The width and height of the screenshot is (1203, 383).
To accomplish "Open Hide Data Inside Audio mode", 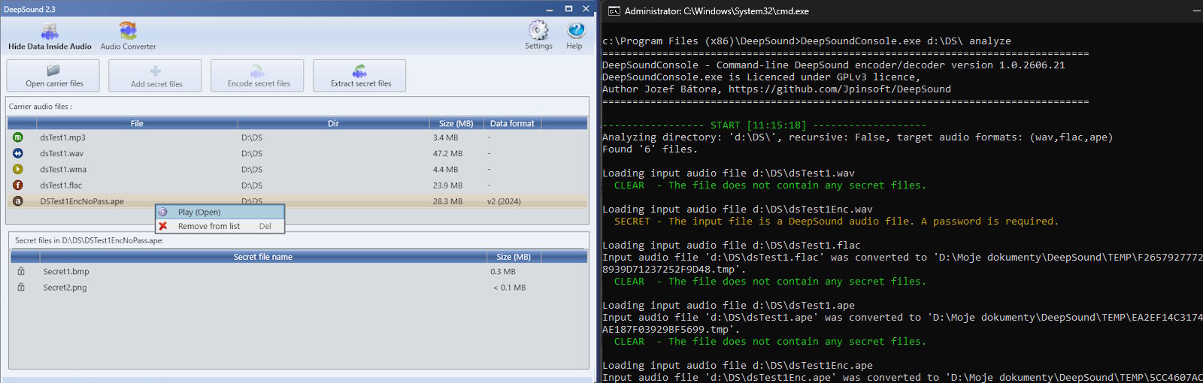I will tap(50, 36).
